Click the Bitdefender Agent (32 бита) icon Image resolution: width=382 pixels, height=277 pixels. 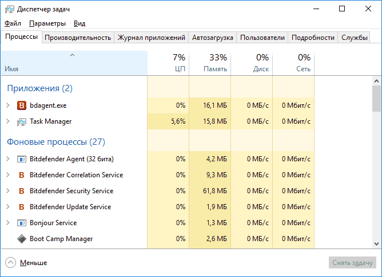click(21, 159)
